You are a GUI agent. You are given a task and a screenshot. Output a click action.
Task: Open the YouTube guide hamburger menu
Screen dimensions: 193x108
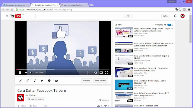tap(7, 16)
